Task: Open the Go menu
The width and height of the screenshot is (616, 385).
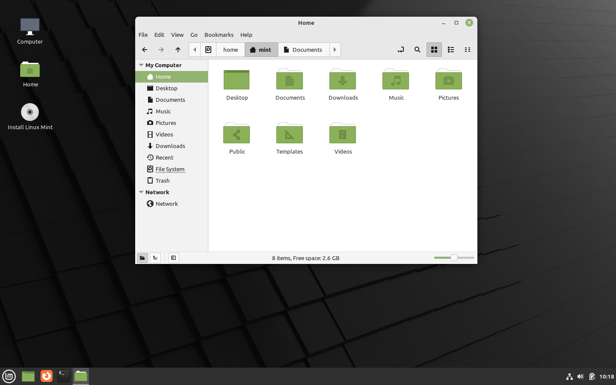Action: pyautogui.click(x=194, y=35)
